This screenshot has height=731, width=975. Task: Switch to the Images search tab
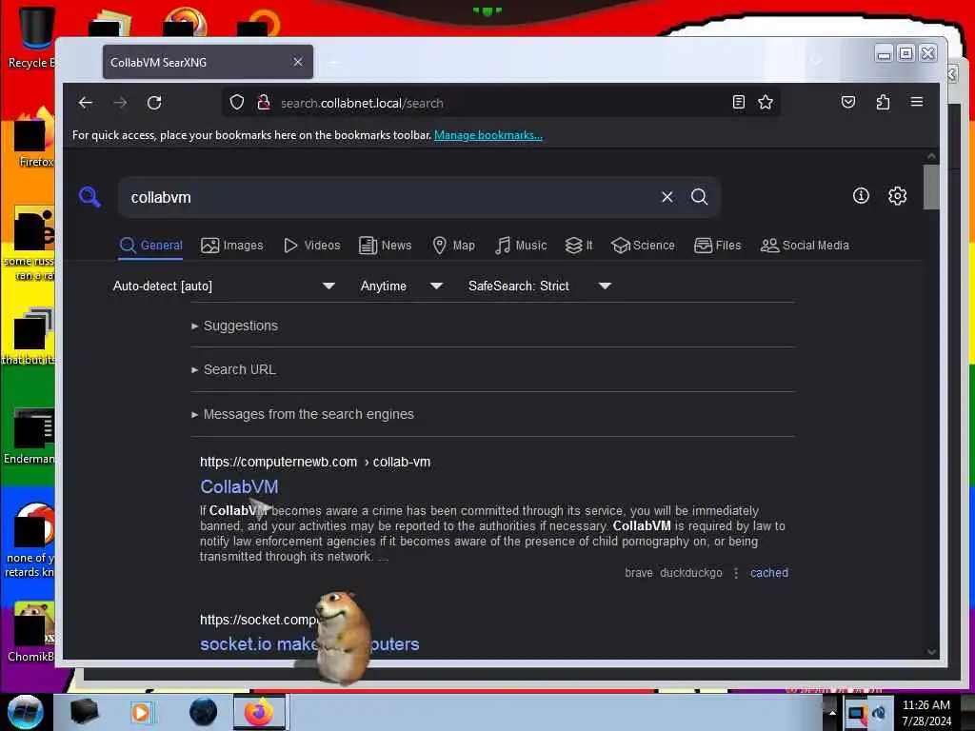pos(232,246)
